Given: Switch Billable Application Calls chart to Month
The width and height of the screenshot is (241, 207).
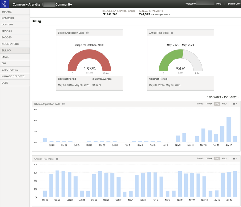Looking at the screenshot, I should [x=200, y=104].
